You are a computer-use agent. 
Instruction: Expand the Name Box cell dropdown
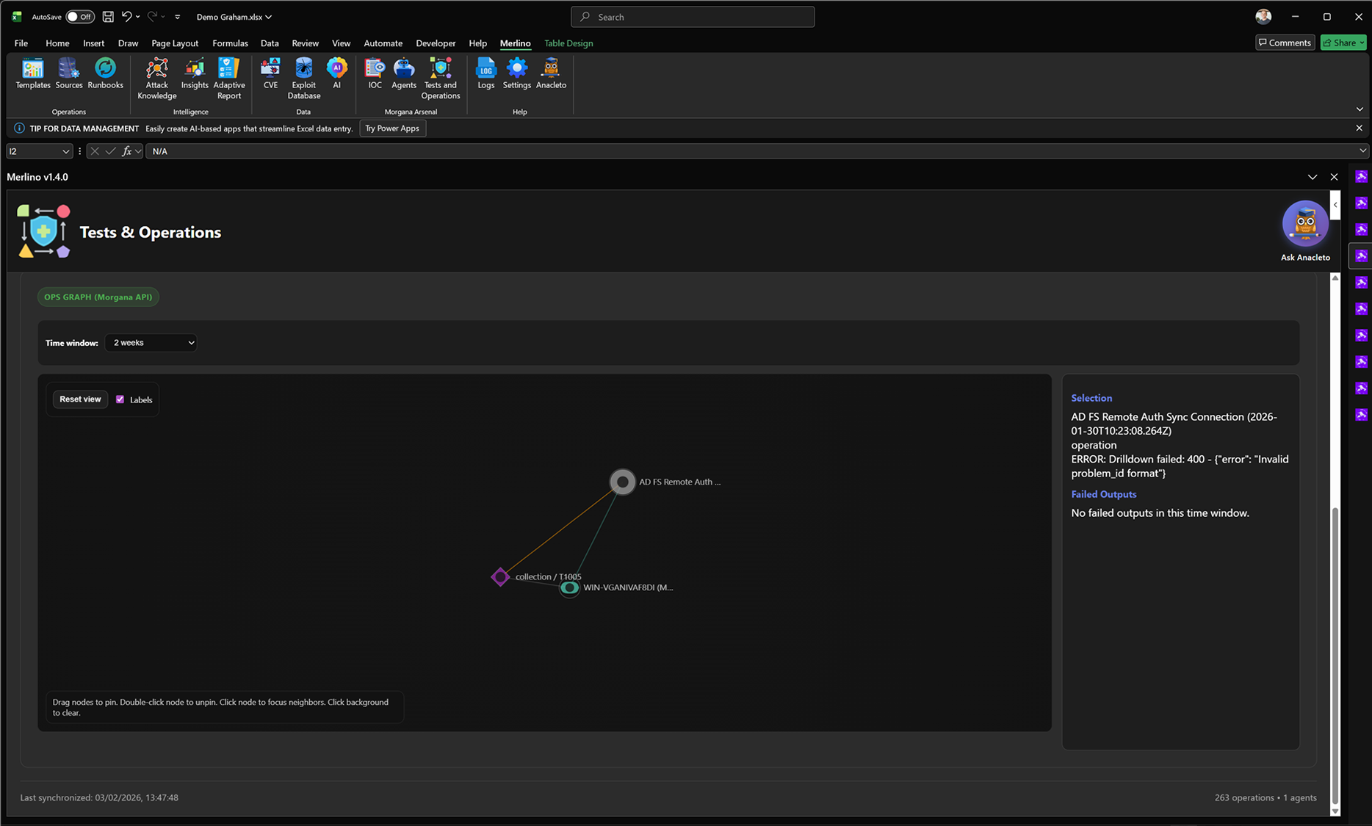65,151
